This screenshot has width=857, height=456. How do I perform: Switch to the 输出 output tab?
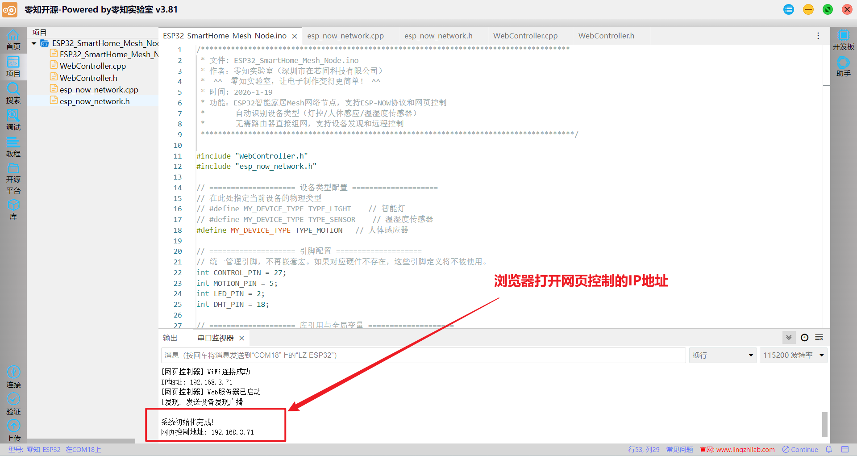coord(170,338)
